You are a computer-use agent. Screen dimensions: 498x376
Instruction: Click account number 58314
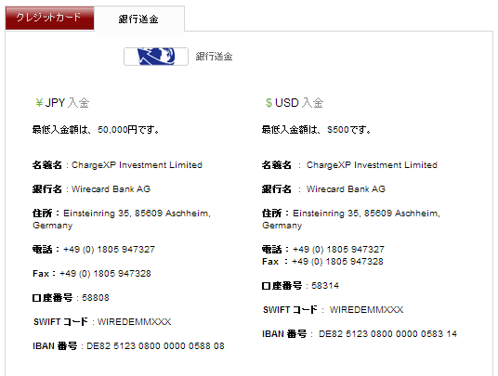[325, 286]
